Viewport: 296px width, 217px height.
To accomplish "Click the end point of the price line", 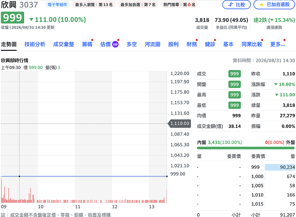I will point(167,176).
